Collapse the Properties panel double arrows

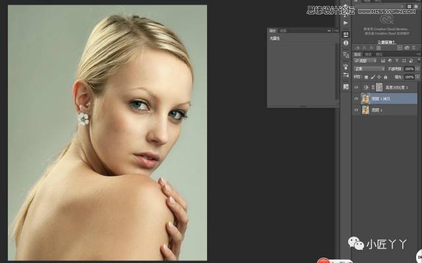point(329,31)
